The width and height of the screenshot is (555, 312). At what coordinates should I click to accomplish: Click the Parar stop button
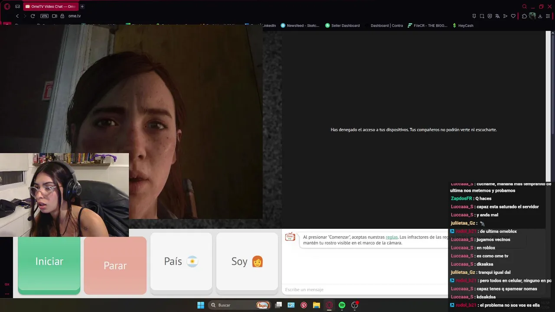(115, 266)
